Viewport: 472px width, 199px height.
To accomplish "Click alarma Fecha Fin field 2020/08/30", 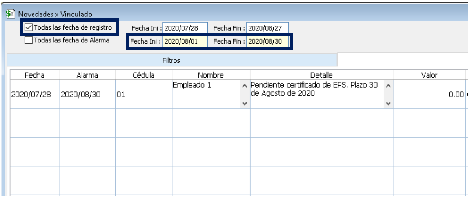I will pyautogui.click(x=267, y=42).
